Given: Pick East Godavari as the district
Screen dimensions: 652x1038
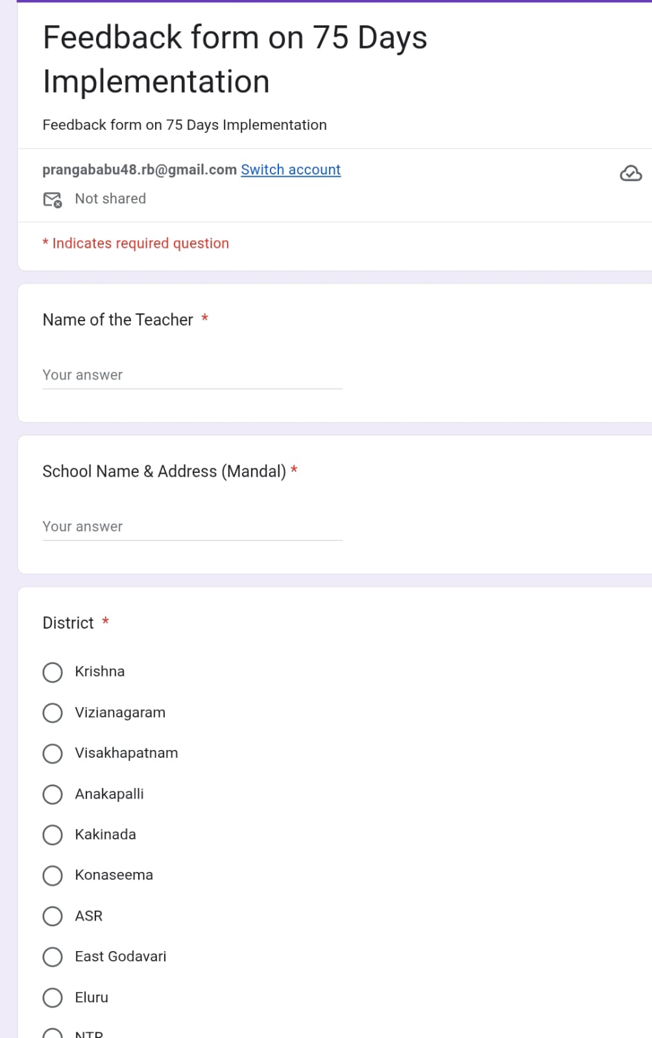Looking at the screenshot, I should [53, 957].
